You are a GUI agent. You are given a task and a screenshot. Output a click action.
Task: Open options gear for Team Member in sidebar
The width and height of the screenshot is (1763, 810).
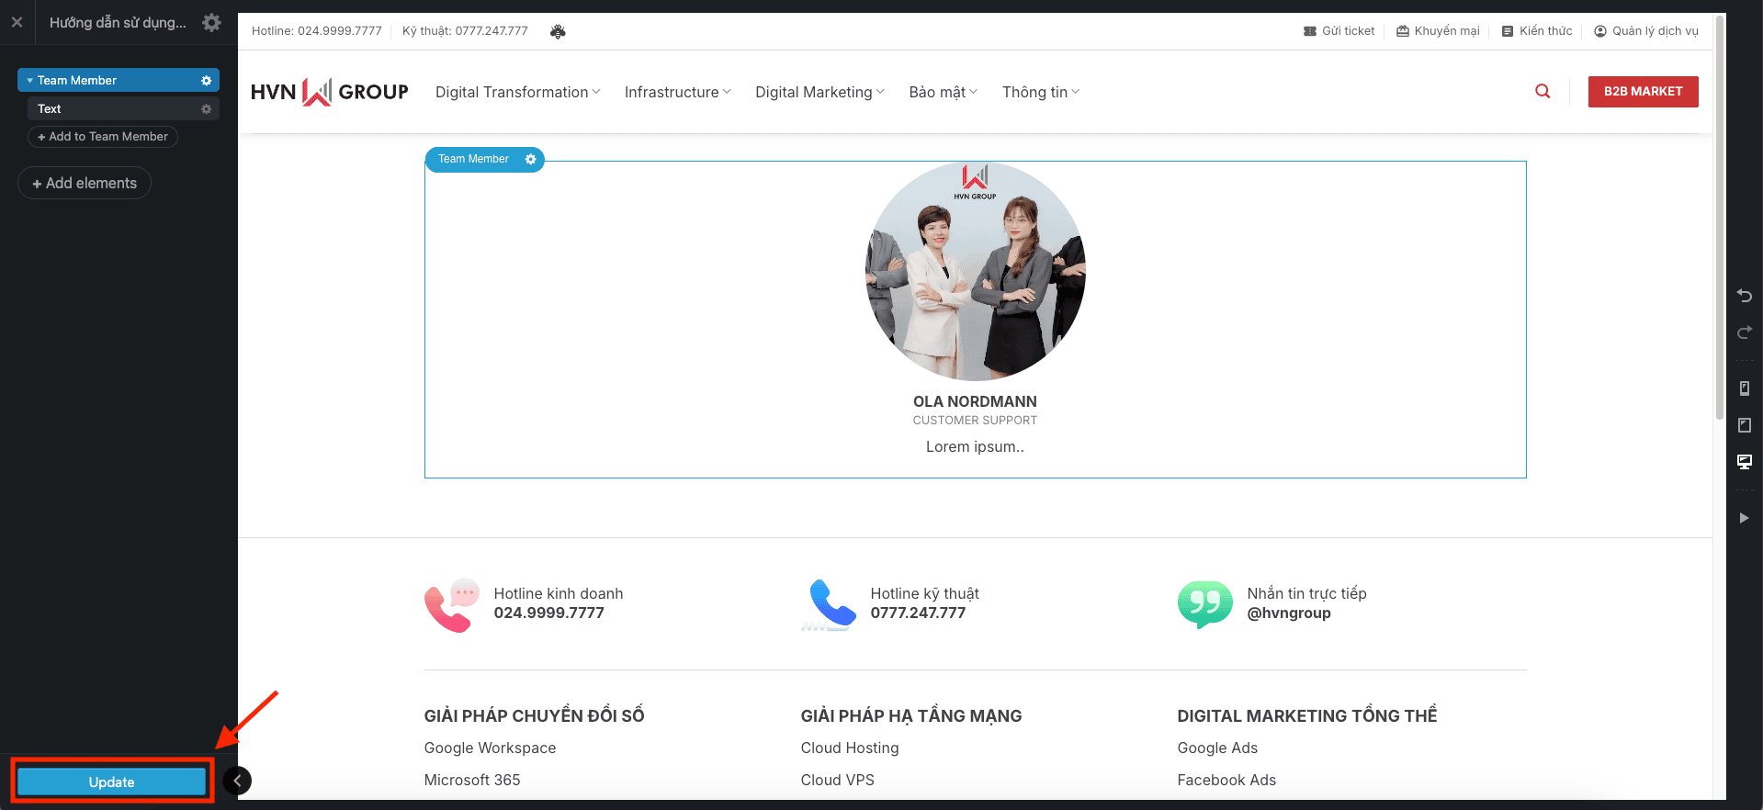pos(206,81)
